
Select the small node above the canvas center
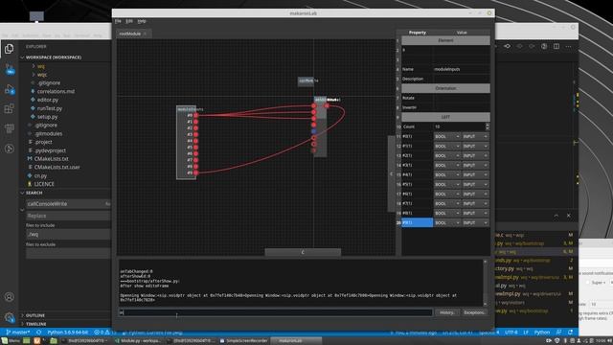click(306, 80)
